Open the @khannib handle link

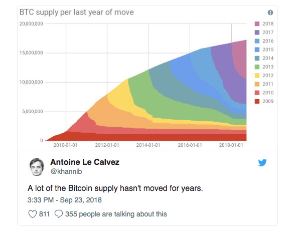pos(66,171)
